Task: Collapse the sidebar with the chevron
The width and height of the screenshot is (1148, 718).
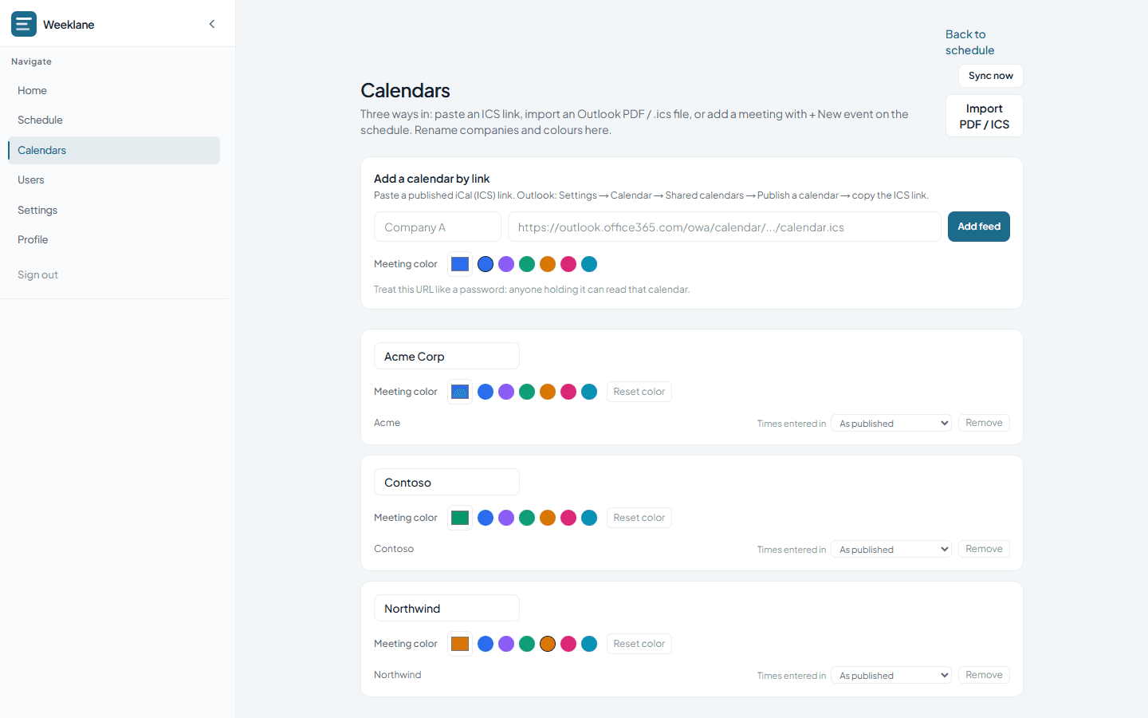Action: pyautogui.click(x=212, y=24)
